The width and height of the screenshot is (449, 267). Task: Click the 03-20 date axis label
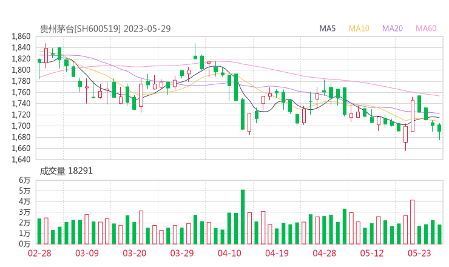tap(135, 253)
